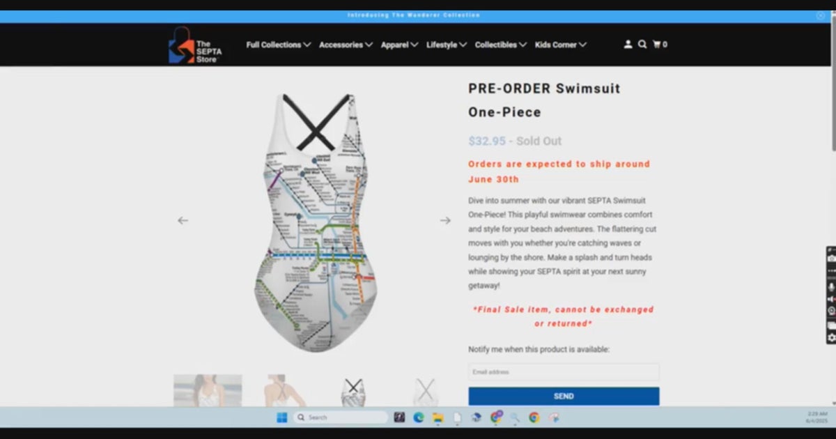Launch Microsoft Edge from the taskbar
Viewport: 836px width, 439px height.
418,417
